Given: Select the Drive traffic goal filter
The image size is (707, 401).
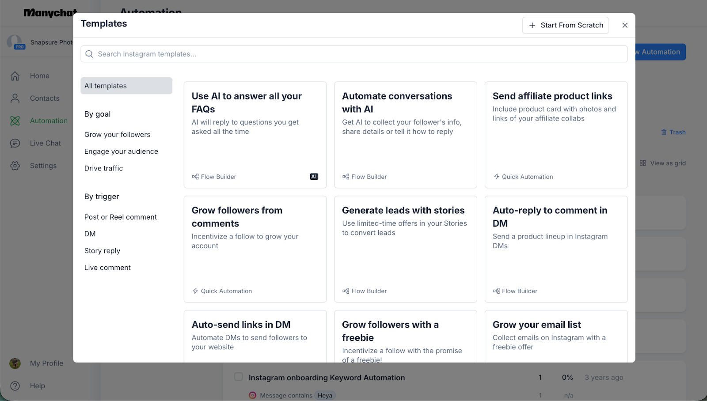Looking at the screenshot, I should pos(104,168).
